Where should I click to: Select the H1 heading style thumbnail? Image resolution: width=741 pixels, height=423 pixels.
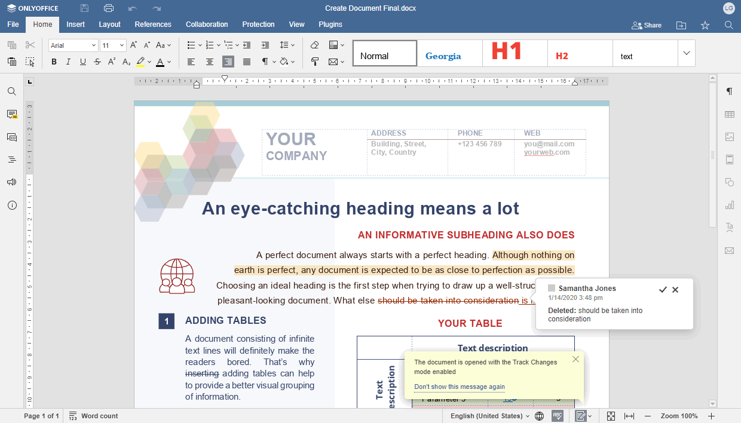(507, 53)
